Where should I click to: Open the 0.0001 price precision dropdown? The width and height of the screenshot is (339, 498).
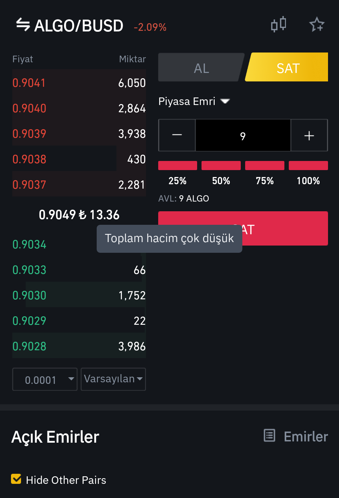pos(45,379)
